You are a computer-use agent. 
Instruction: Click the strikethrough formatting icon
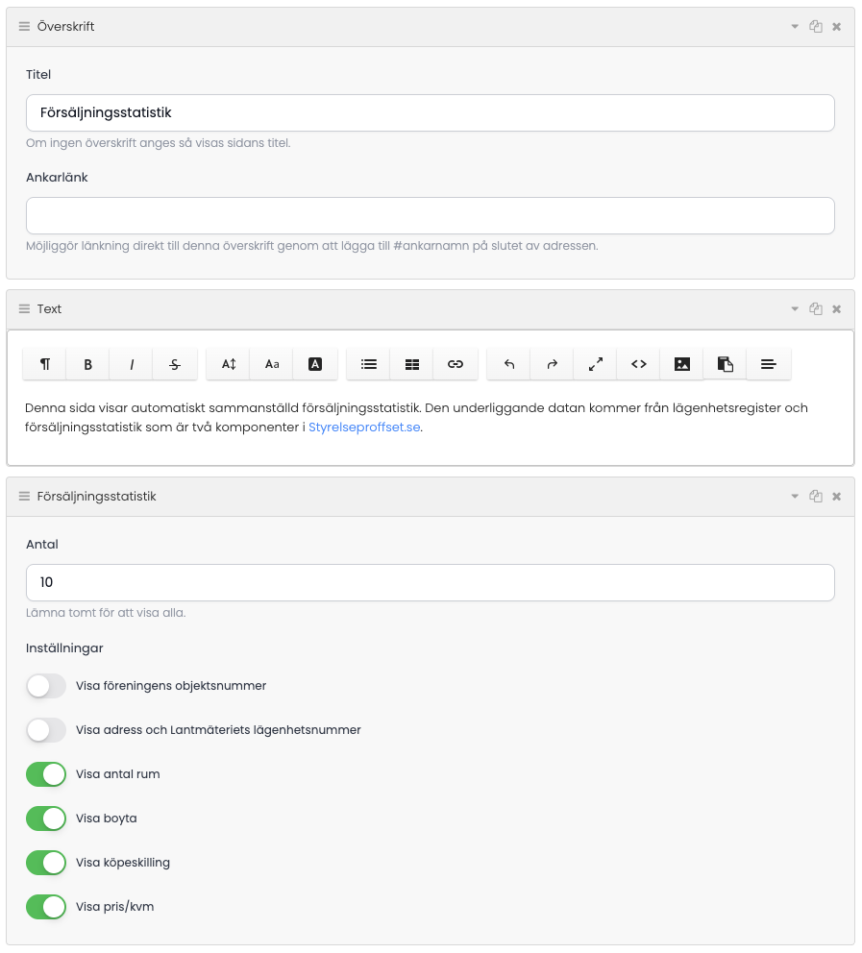(x=175, y=364)
